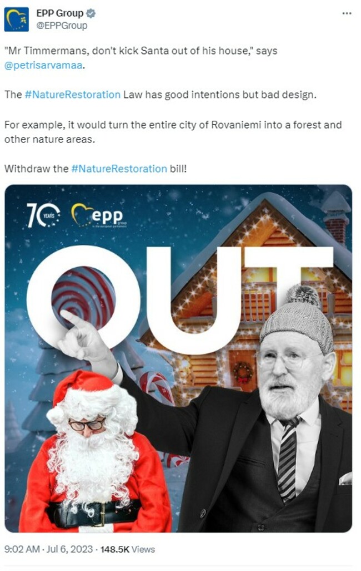The image size is (361, 571).
Task: Open the 9:02 AM · Jul 6, 2023 timestamp
Action: tap(48, 549)
